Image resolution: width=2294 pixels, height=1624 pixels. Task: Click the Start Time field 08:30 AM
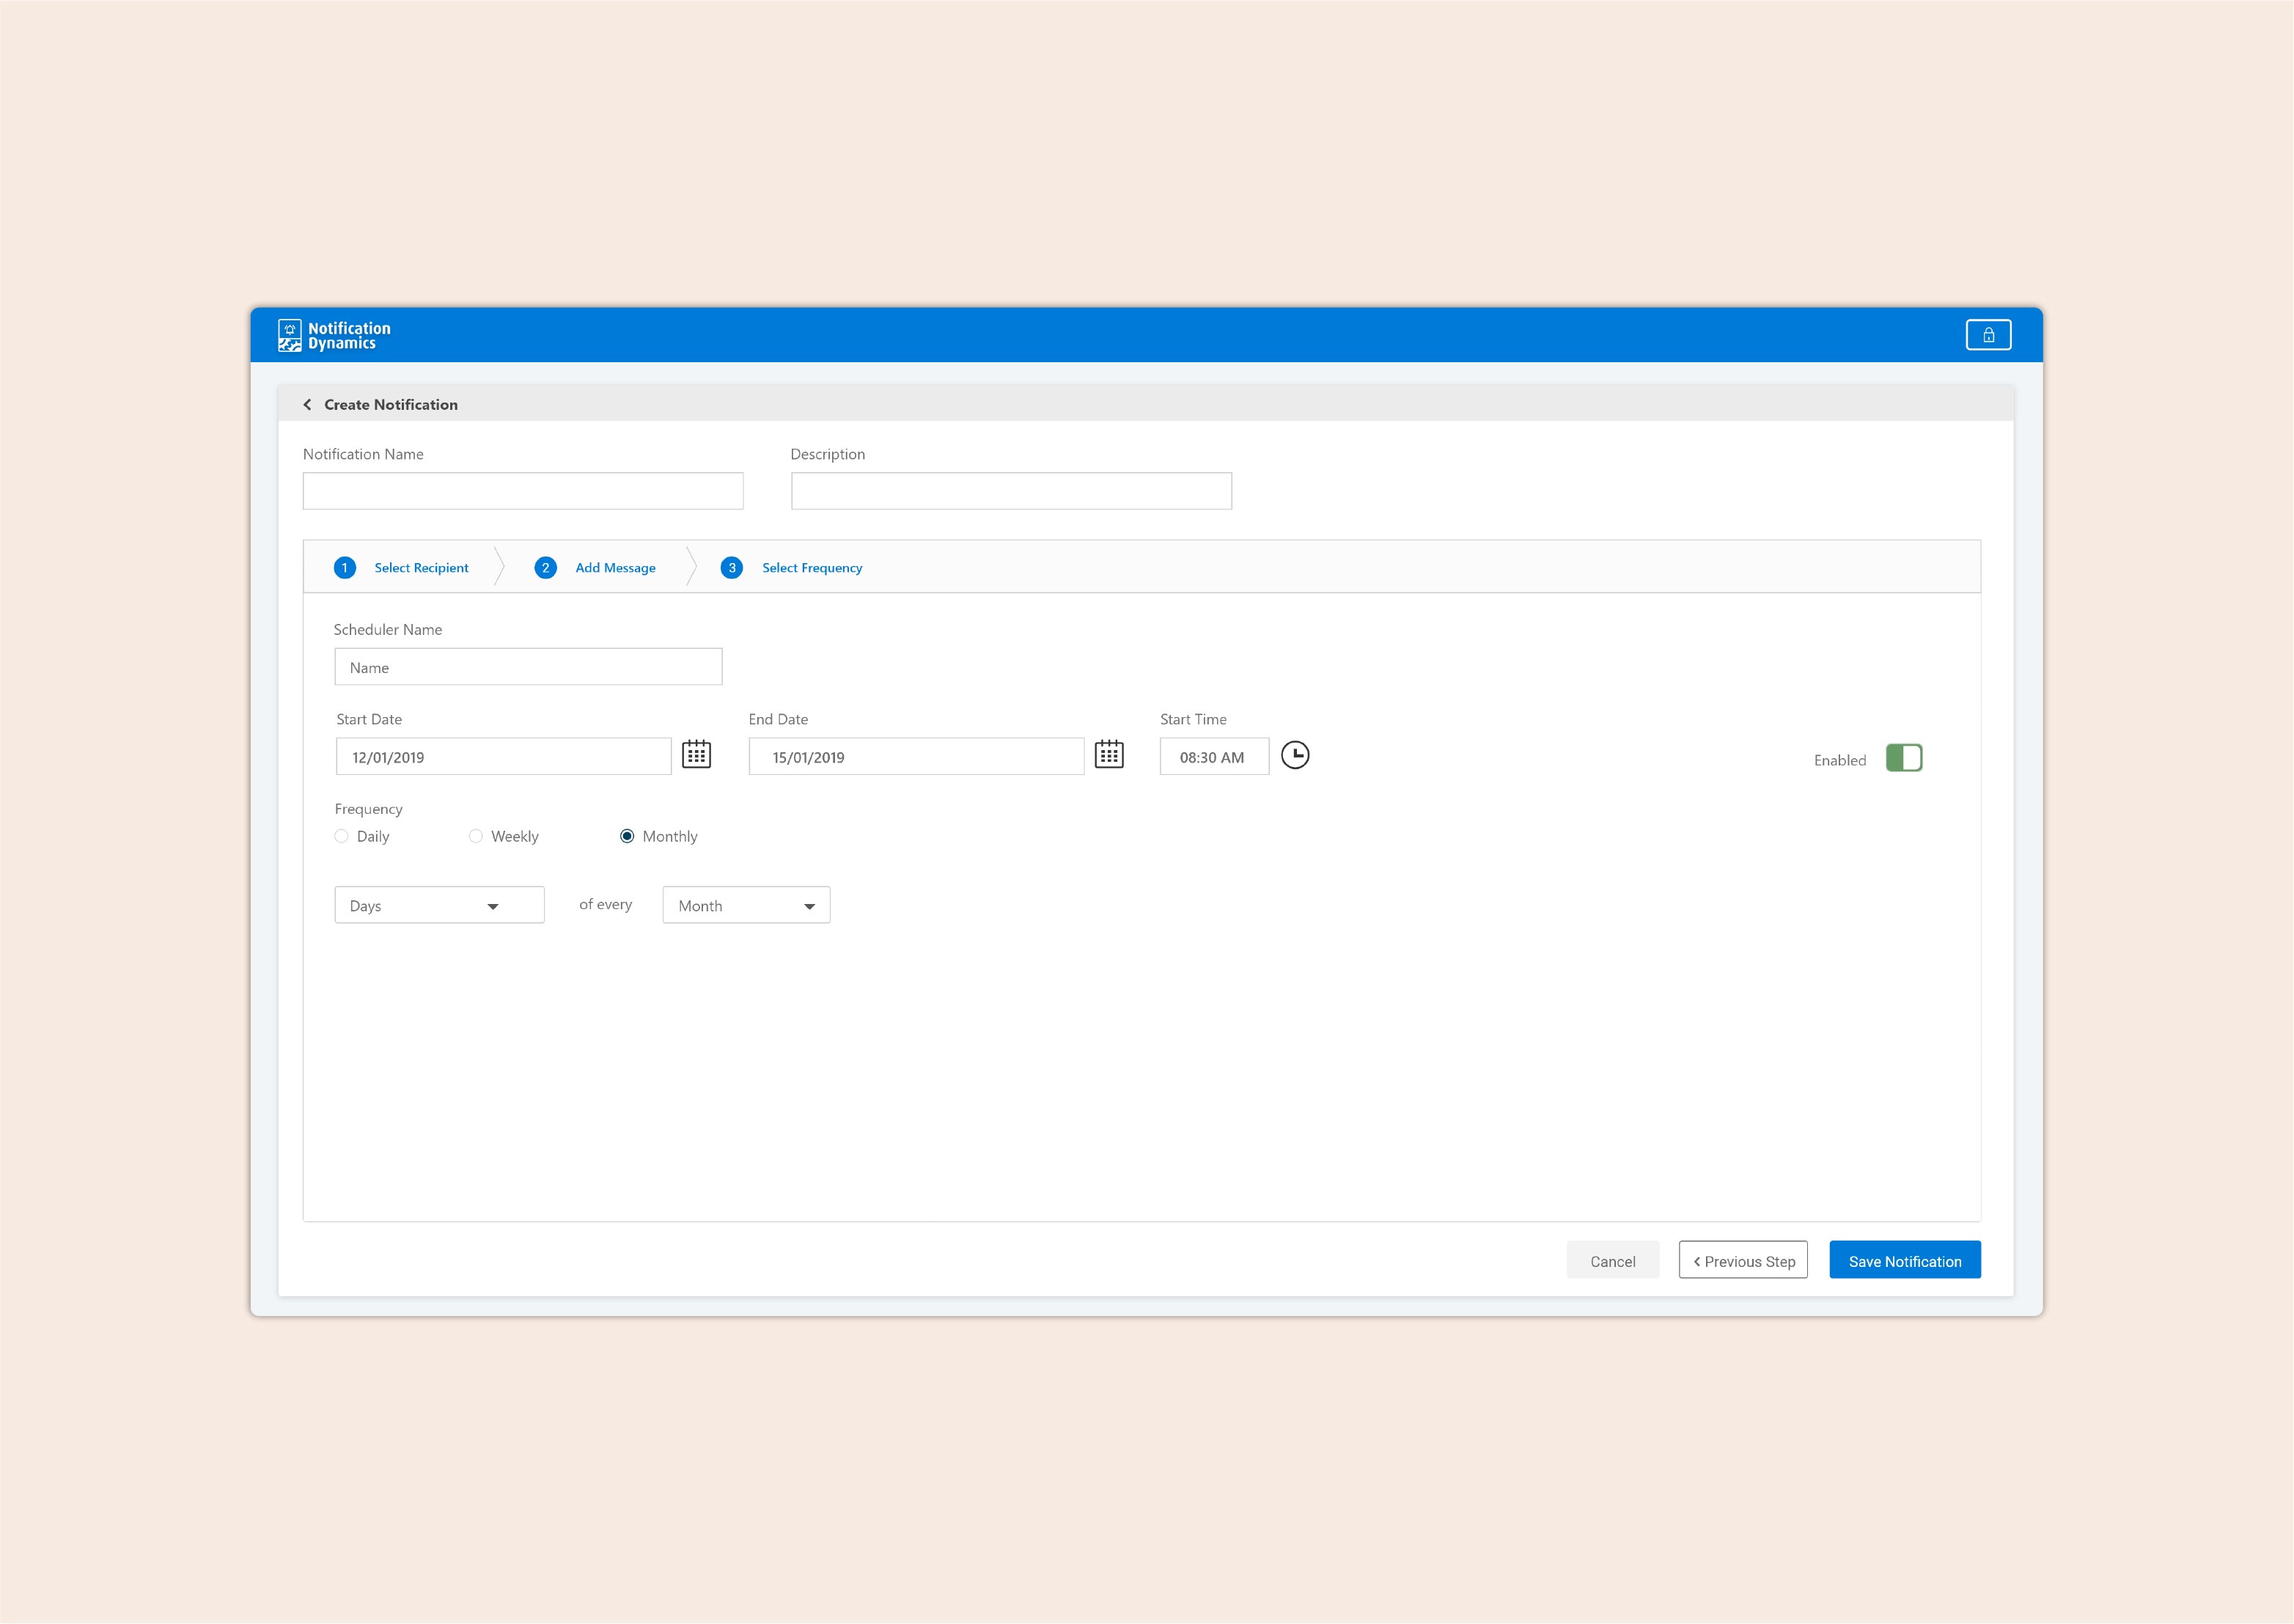coord(1214,757)
